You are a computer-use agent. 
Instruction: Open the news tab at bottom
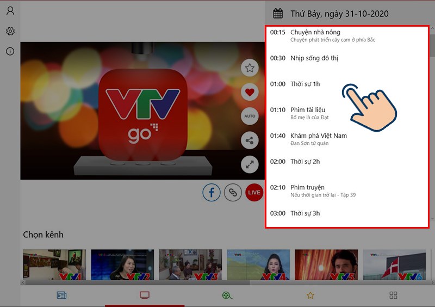pyautogui.click(x=61, y=295)
